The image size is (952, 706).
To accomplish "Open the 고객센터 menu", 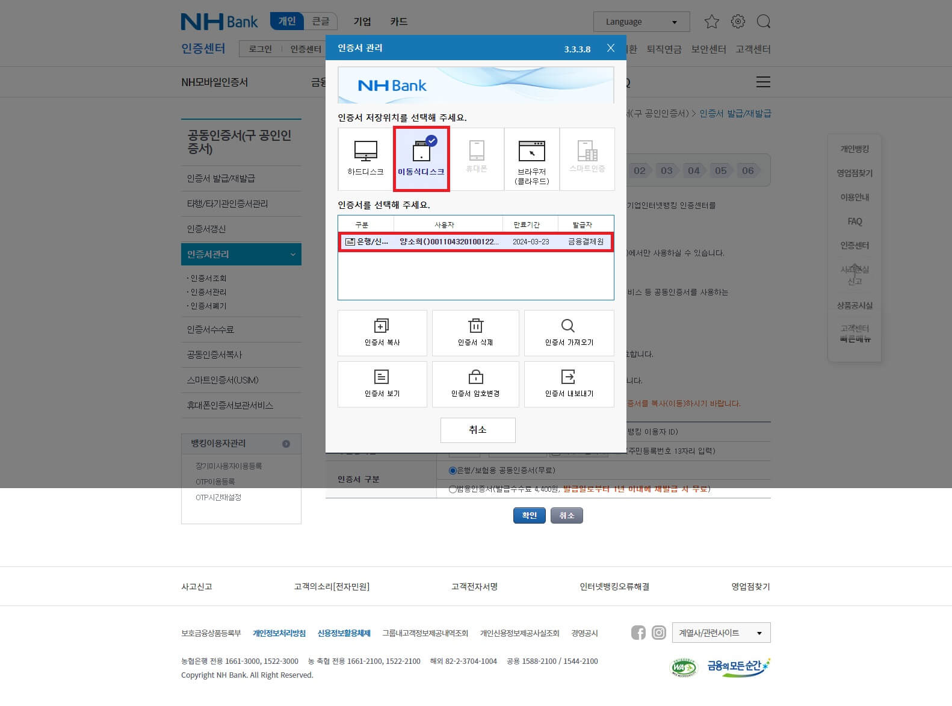I will click(x=753, y=49).
